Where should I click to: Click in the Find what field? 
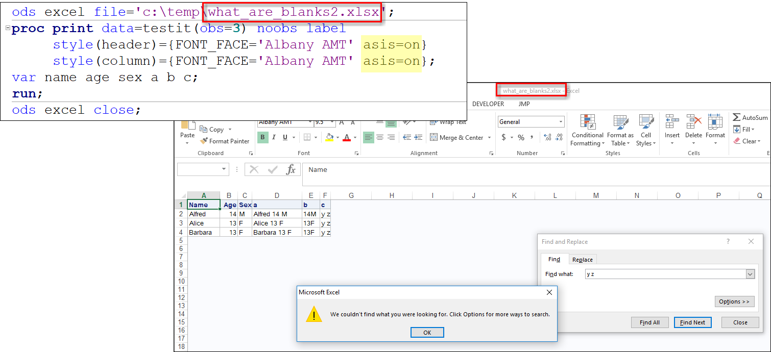point(664,274)
